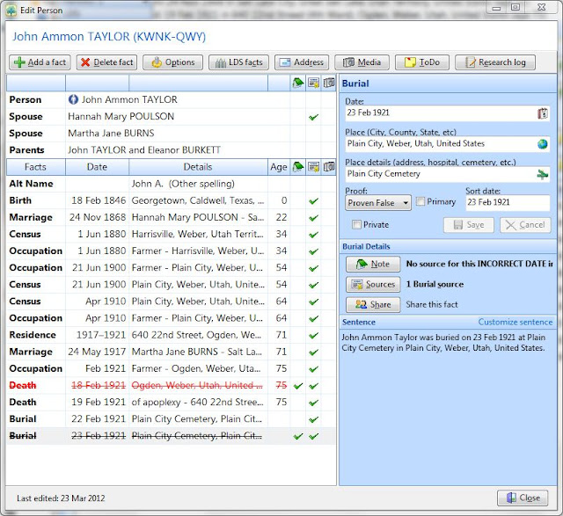Click the sources column icon in Facts header
This screenshot has width=563, height=516.
[313, 167]
